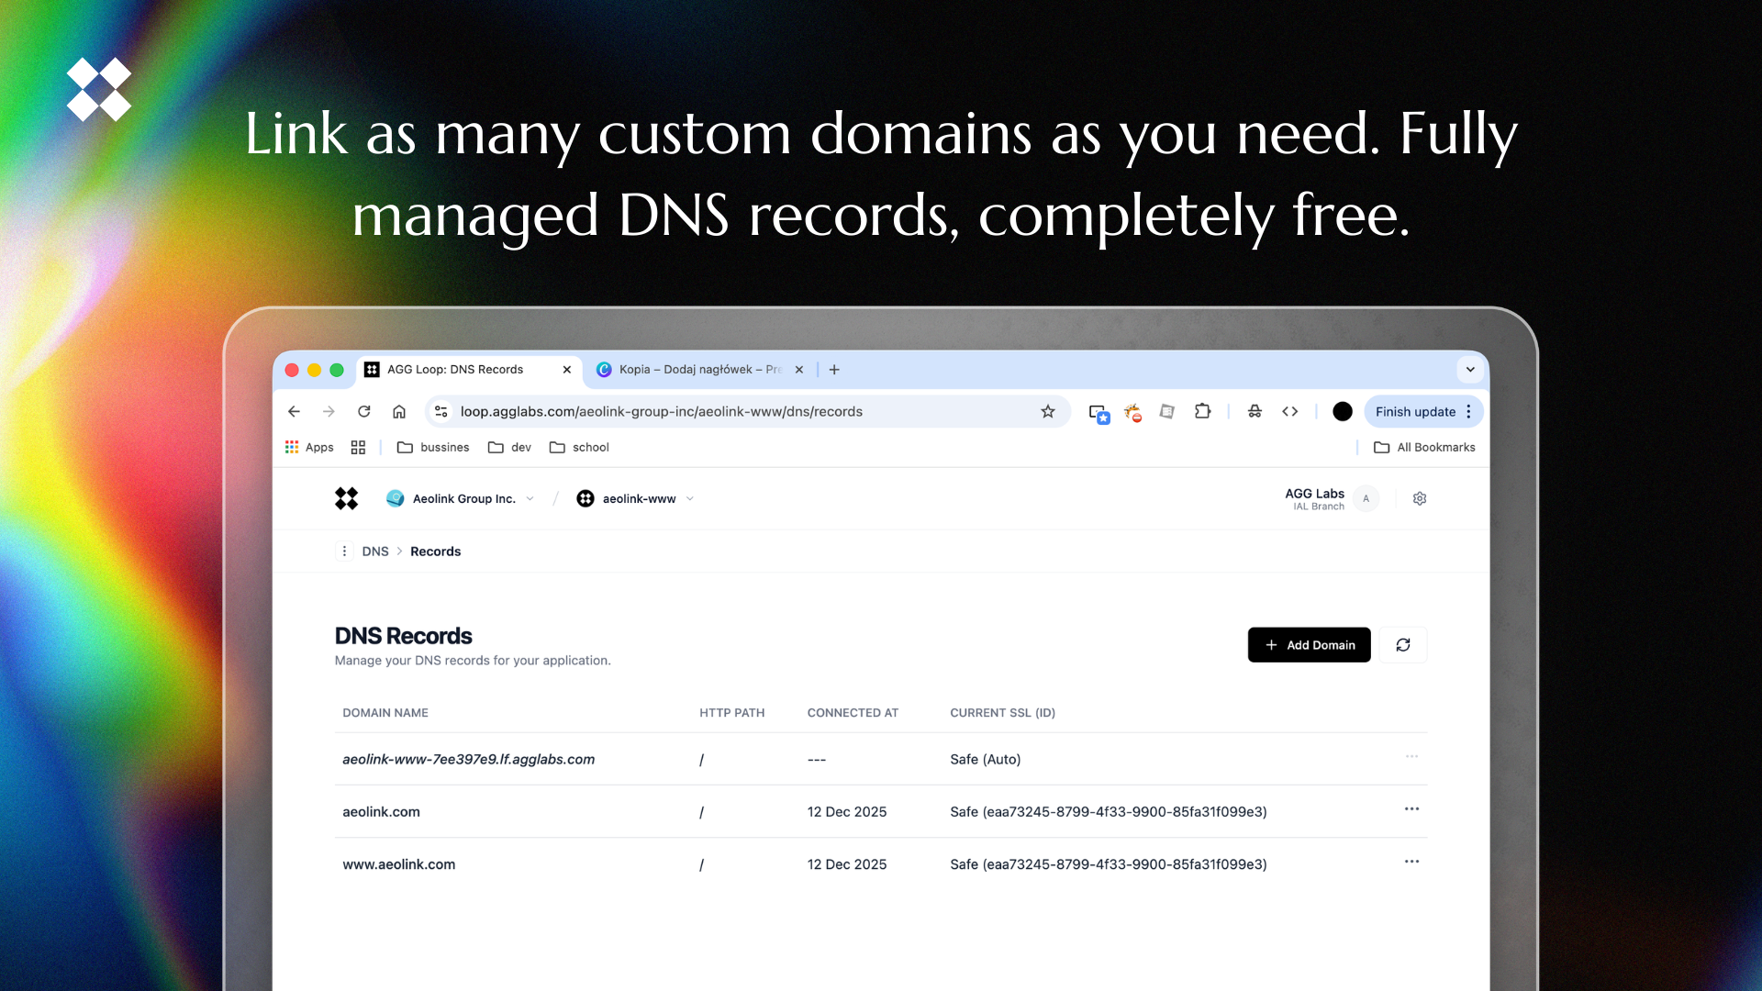Open row actions menu for www.aeolink.com
The height and width of the screenshot is (991, 1762).
pyautogui.click(x=1411, y=862)
